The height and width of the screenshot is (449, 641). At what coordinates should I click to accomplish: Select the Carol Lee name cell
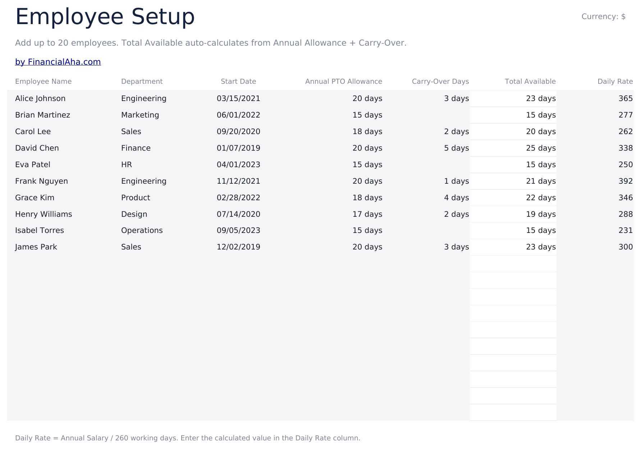(33, 132)
